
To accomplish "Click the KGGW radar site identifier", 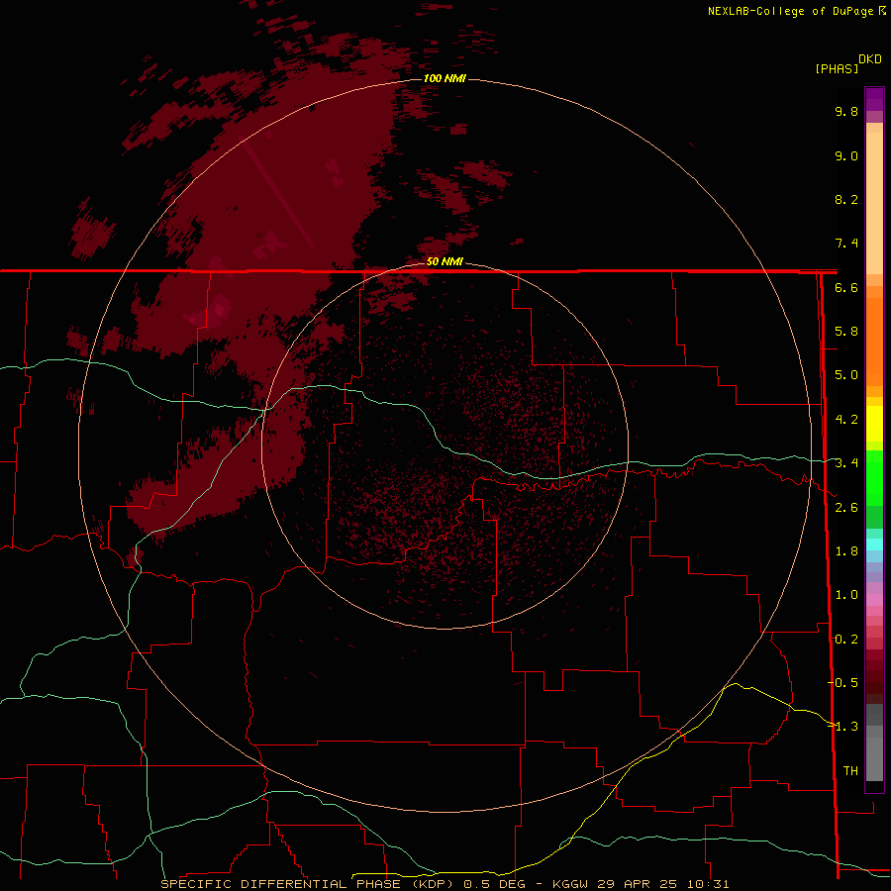I will [x=570, y=884].
